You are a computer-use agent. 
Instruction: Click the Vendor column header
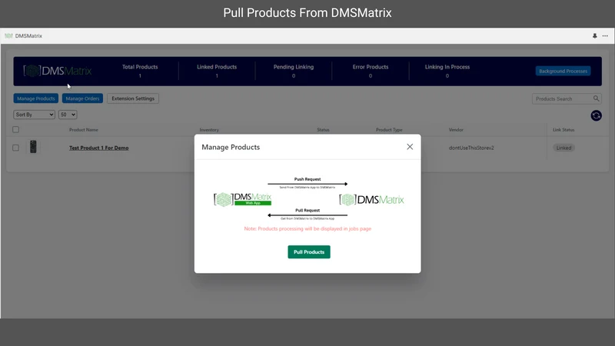456,130
